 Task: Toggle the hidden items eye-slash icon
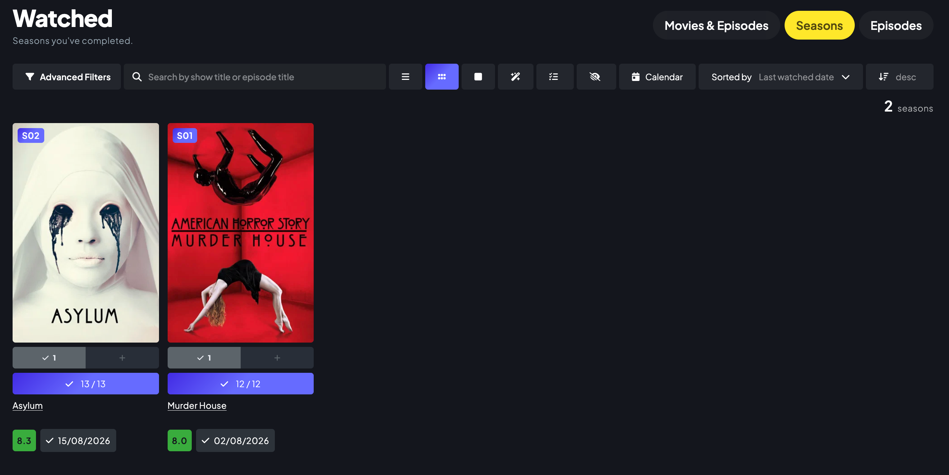(x=596, y=77)
